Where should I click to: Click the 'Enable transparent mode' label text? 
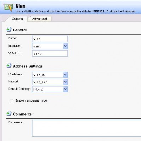pyautogui.click(x=31, y=100)
